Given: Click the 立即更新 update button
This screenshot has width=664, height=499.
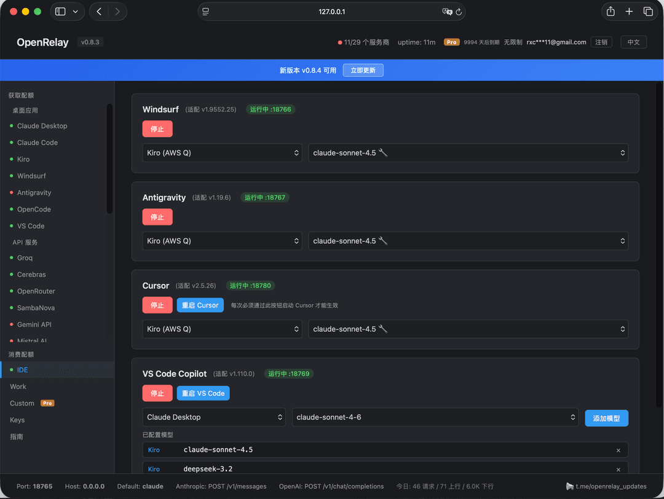Looking at the screenshot, I should click(363, 70).
